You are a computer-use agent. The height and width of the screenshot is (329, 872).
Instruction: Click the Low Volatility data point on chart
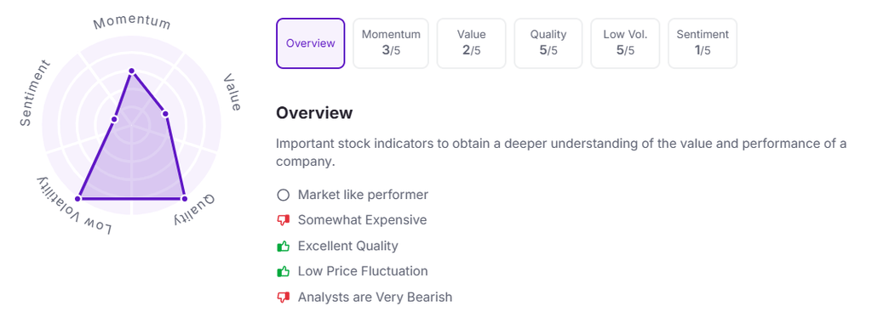tap(79, 198)
